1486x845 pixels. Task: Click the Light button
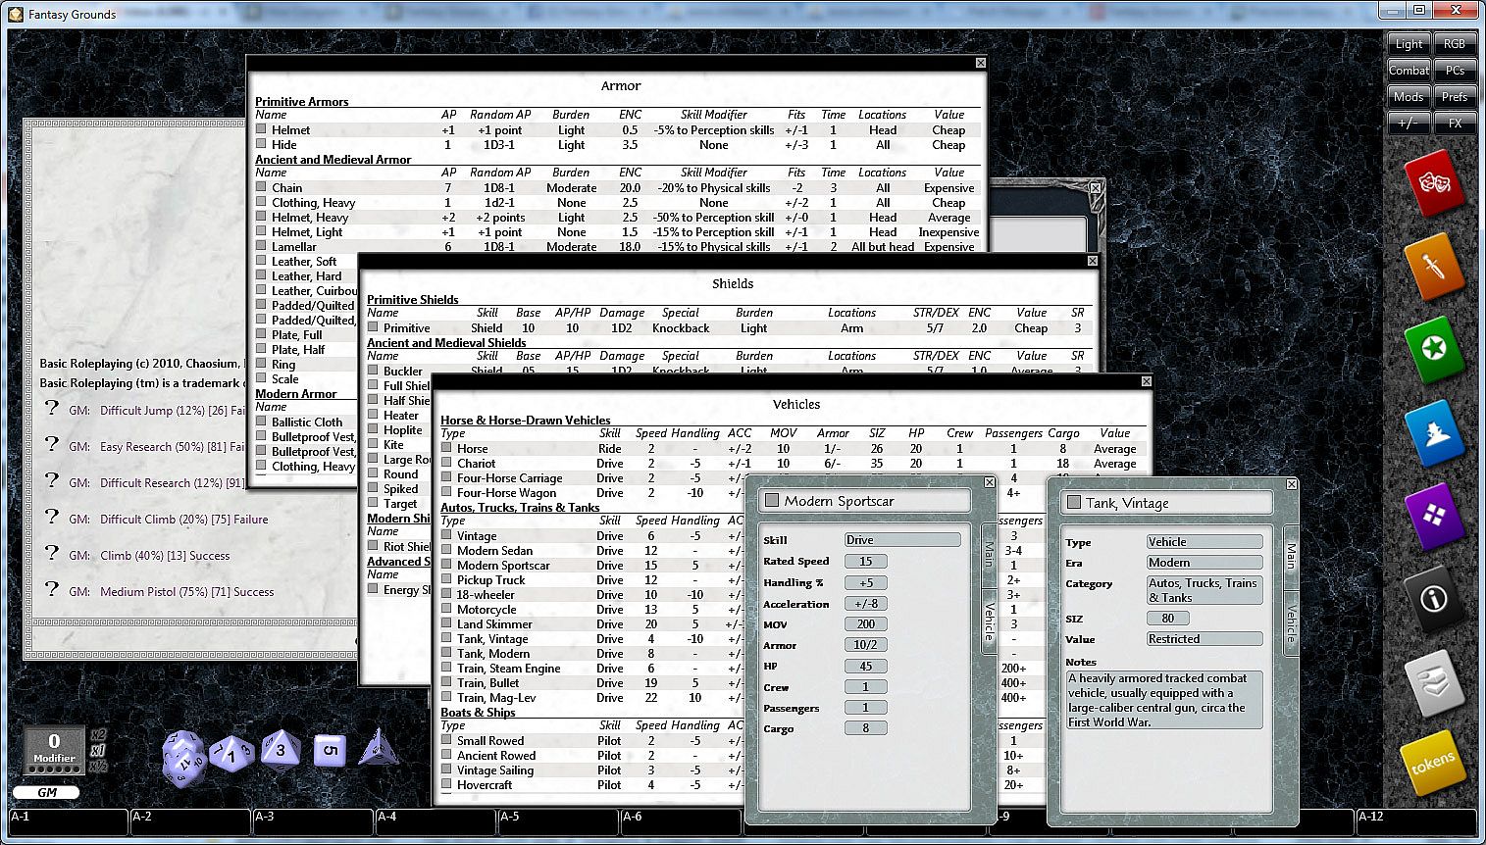[x=1409, y=44]
